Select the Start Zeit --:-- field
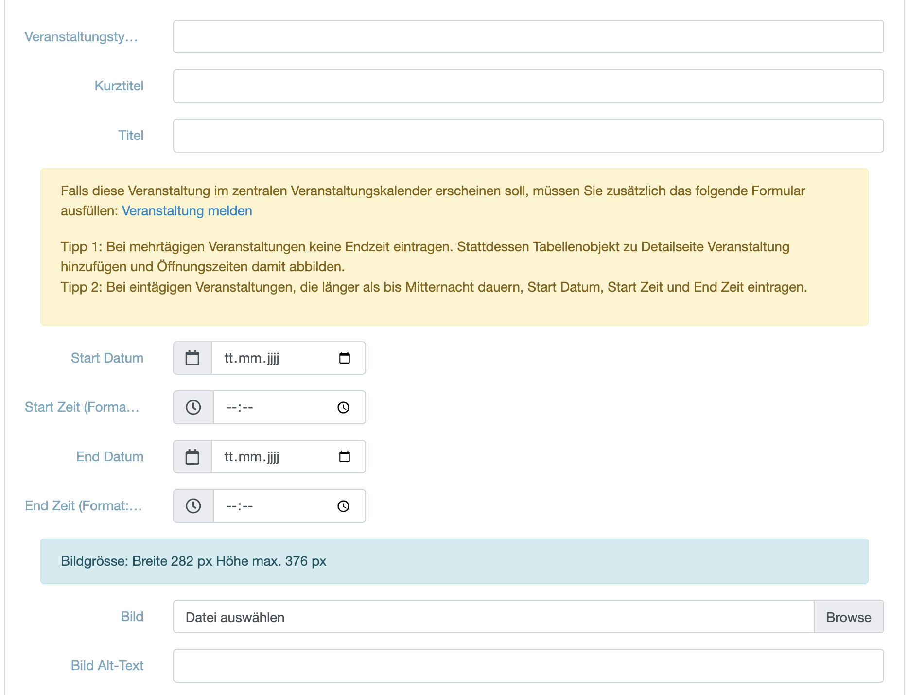 click(x=289, y=407)
